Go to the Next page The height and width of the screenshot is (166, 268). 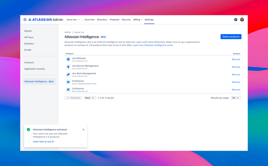[90, 98]
